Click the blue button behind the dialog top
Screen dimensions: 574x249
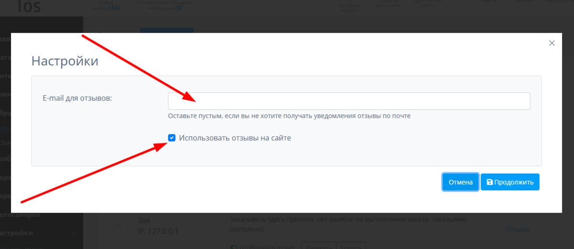click(x=166, y=30)
